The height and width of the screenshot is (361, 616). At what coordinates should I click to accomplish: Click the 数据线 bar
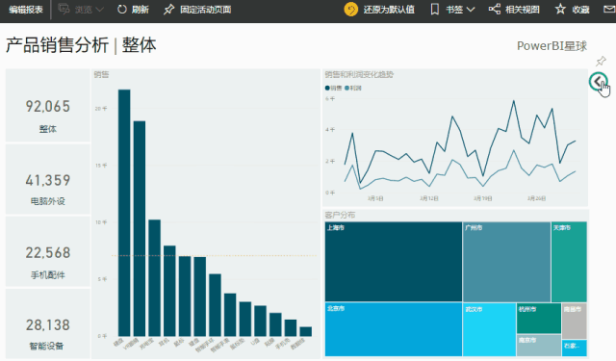point(306,331)
